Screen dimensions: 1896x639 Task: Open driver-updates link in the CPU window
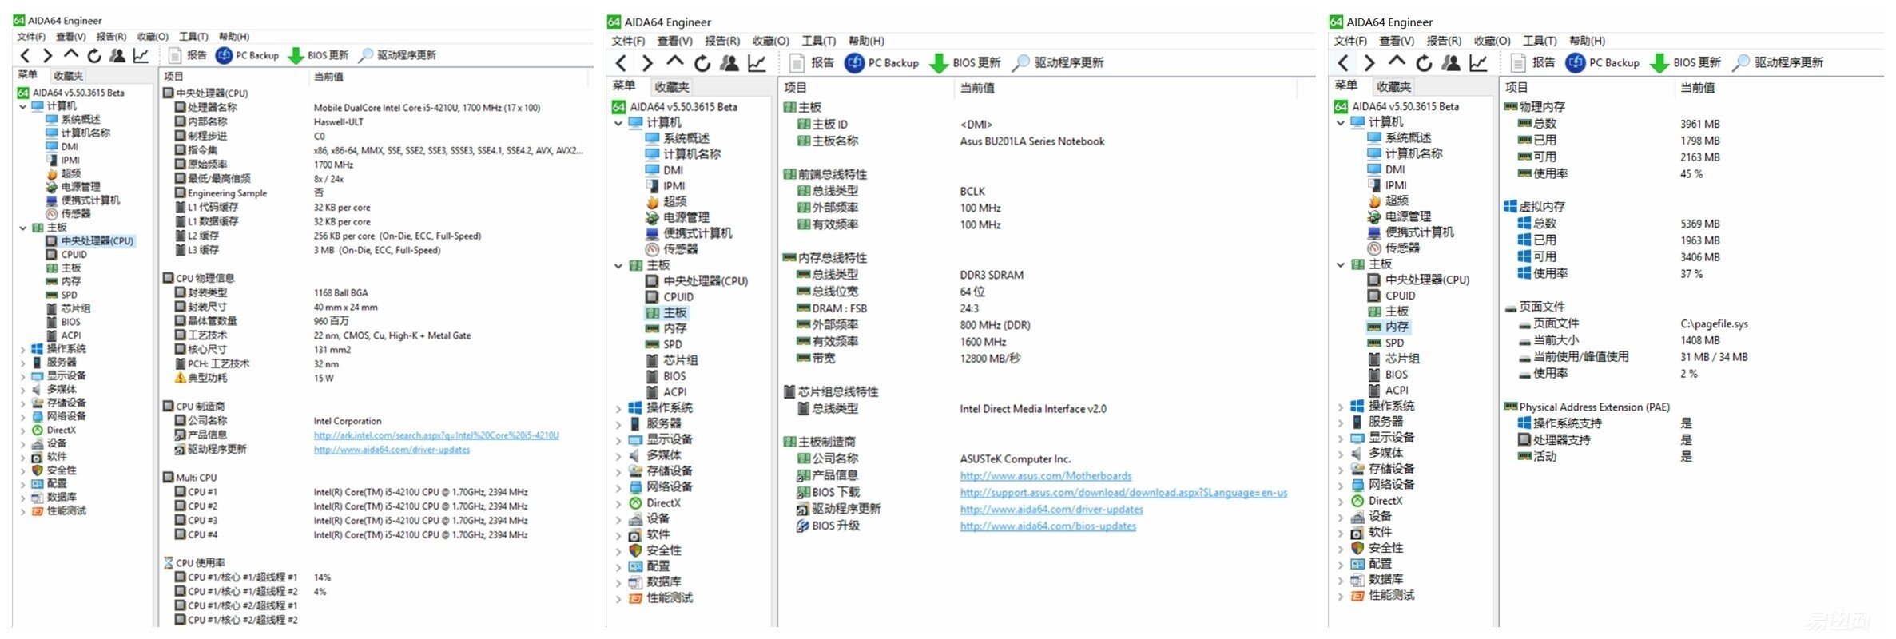point(392,450)
